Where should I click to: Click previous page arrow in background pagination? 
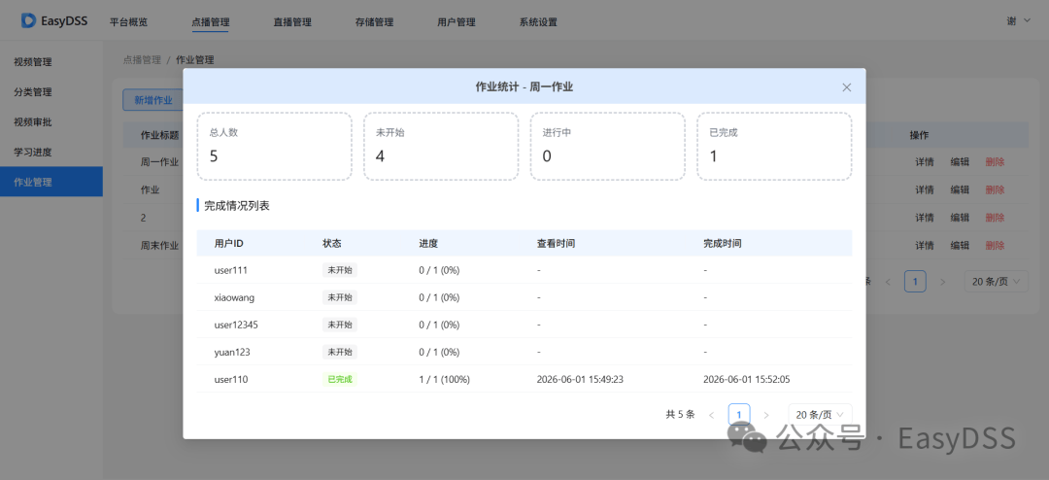tap(888, 282)
